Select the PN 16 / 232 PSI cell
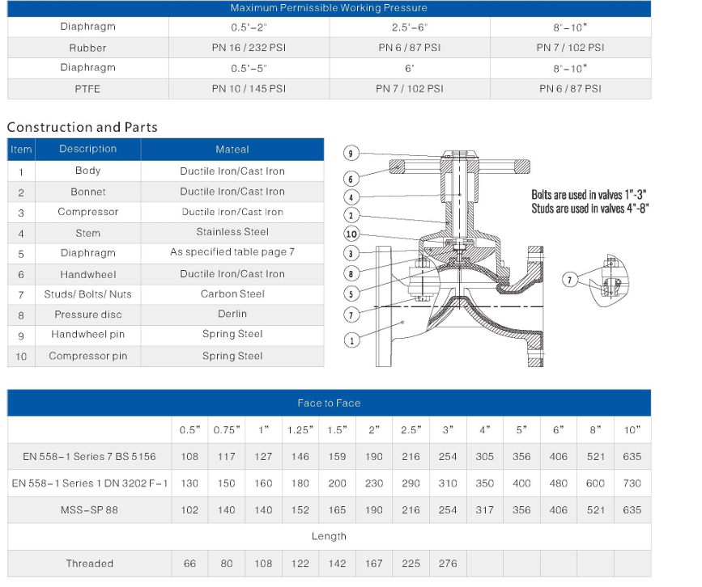The height and width of the screenshot is (587, 702). point(249,48)
